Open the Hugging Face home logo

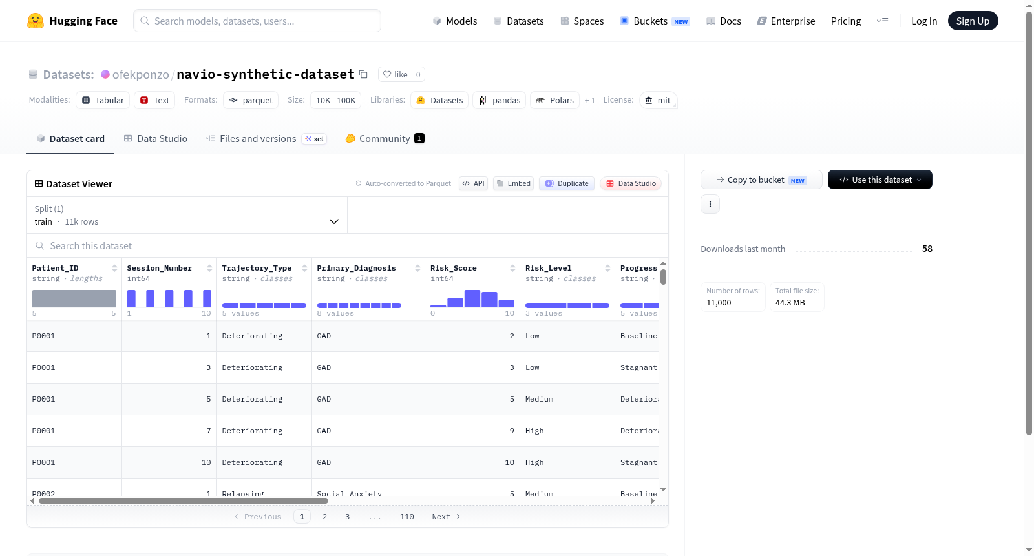click(72, 21)
